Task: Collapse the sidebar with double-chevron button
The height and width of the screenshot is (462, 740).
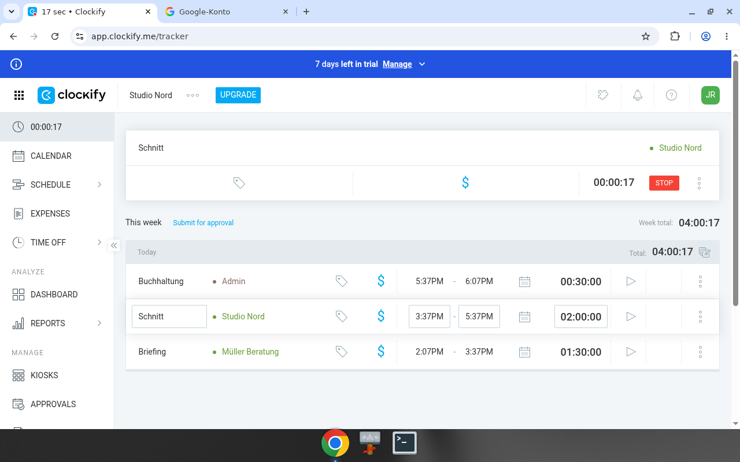Action: click(114, 245)
